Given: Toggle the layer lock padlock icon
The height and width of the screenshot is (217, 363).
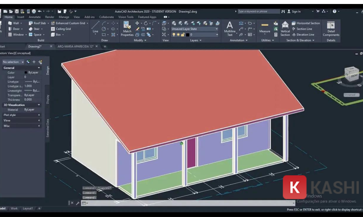Looking at the screenshot, I should [x=183, y=34].
